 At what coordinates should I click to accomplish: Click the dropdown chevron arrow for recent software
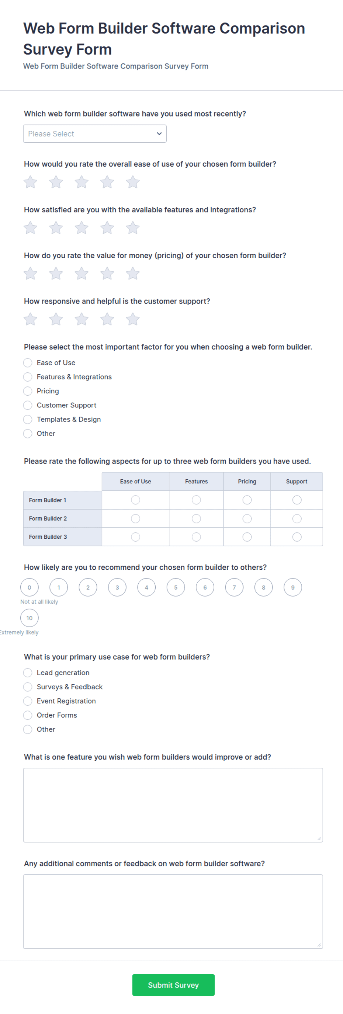(159, 134)
